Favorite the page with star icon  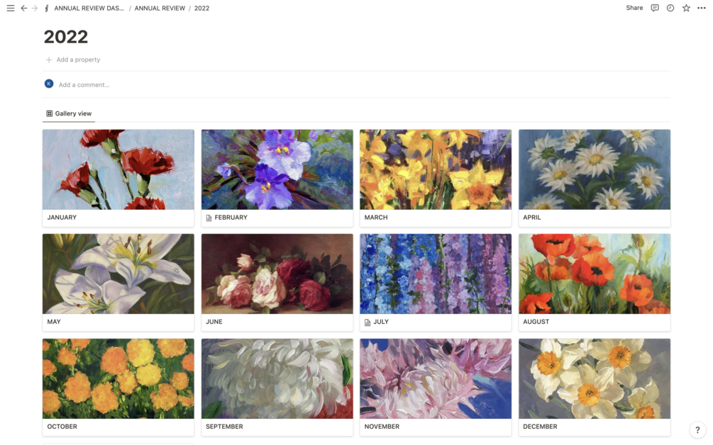pyautogui.click(x=686, y=8)
